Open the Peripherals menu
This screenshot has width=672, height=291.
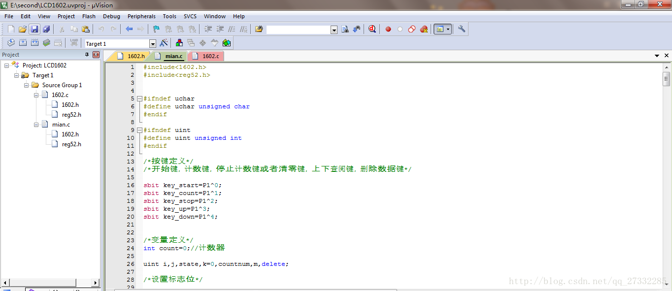click(x=141, y=16)
